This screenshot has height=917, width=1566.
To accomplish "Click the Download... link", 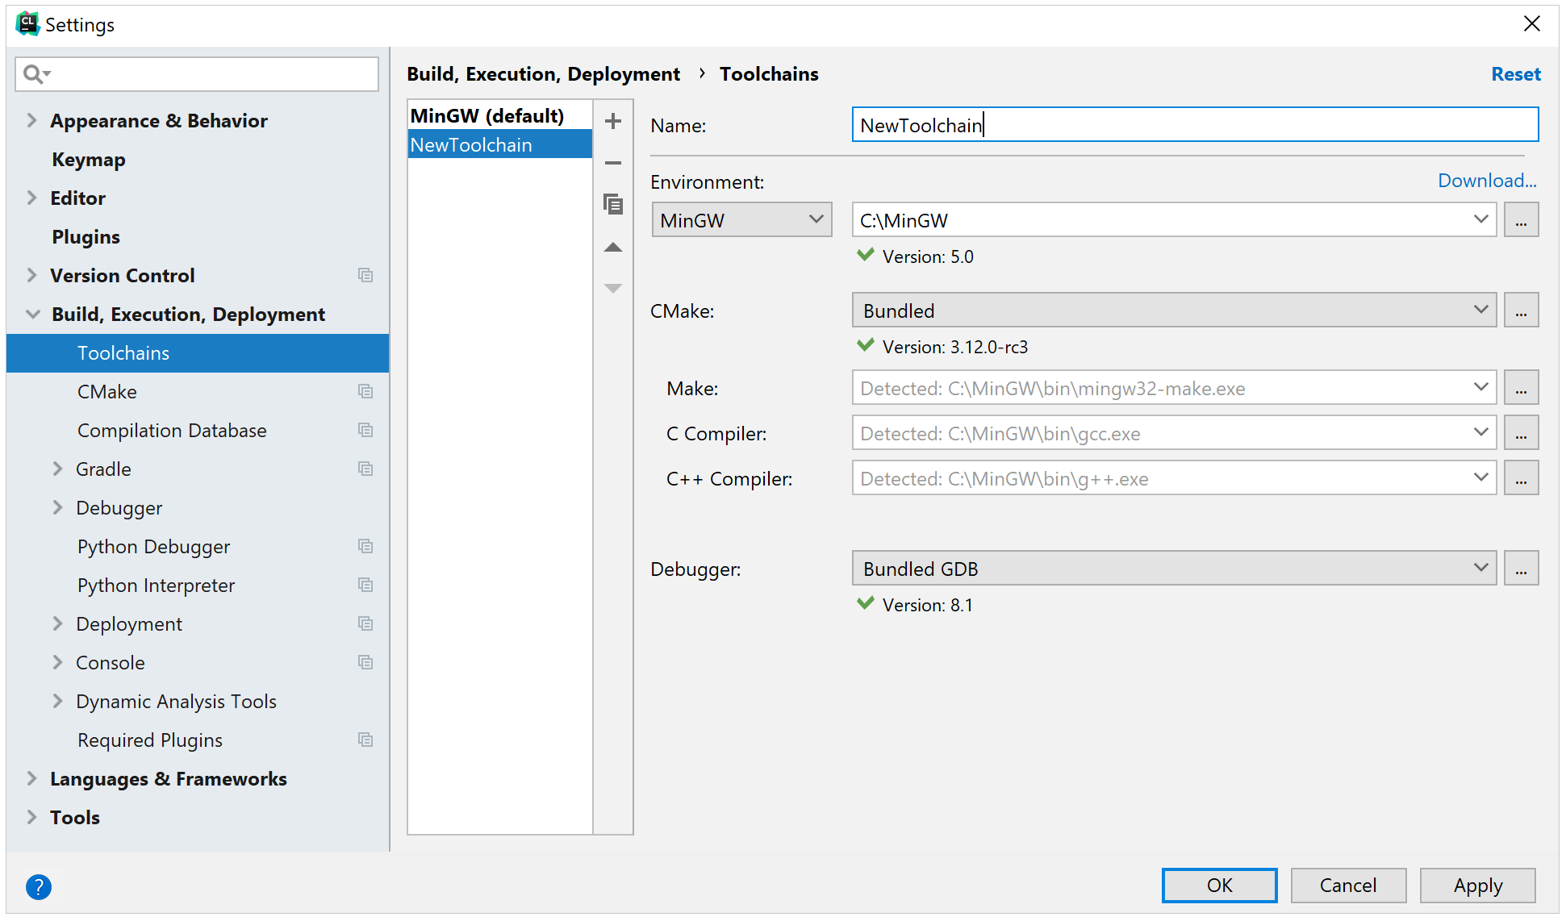I will [1487, 181].
